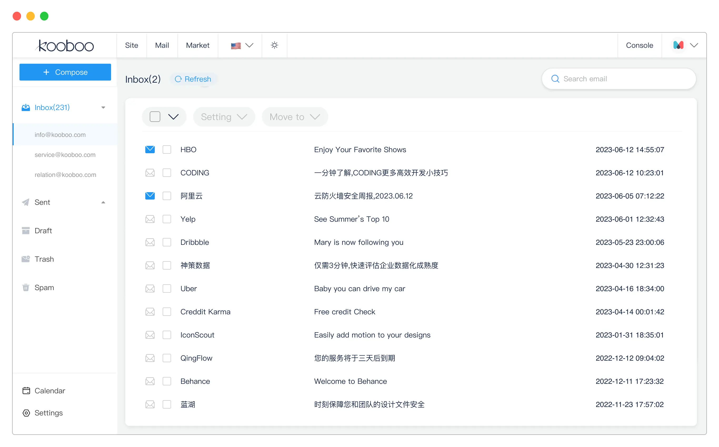719x447 pixels.
Task: Switch to the Market tab
Action: point(197,45)
